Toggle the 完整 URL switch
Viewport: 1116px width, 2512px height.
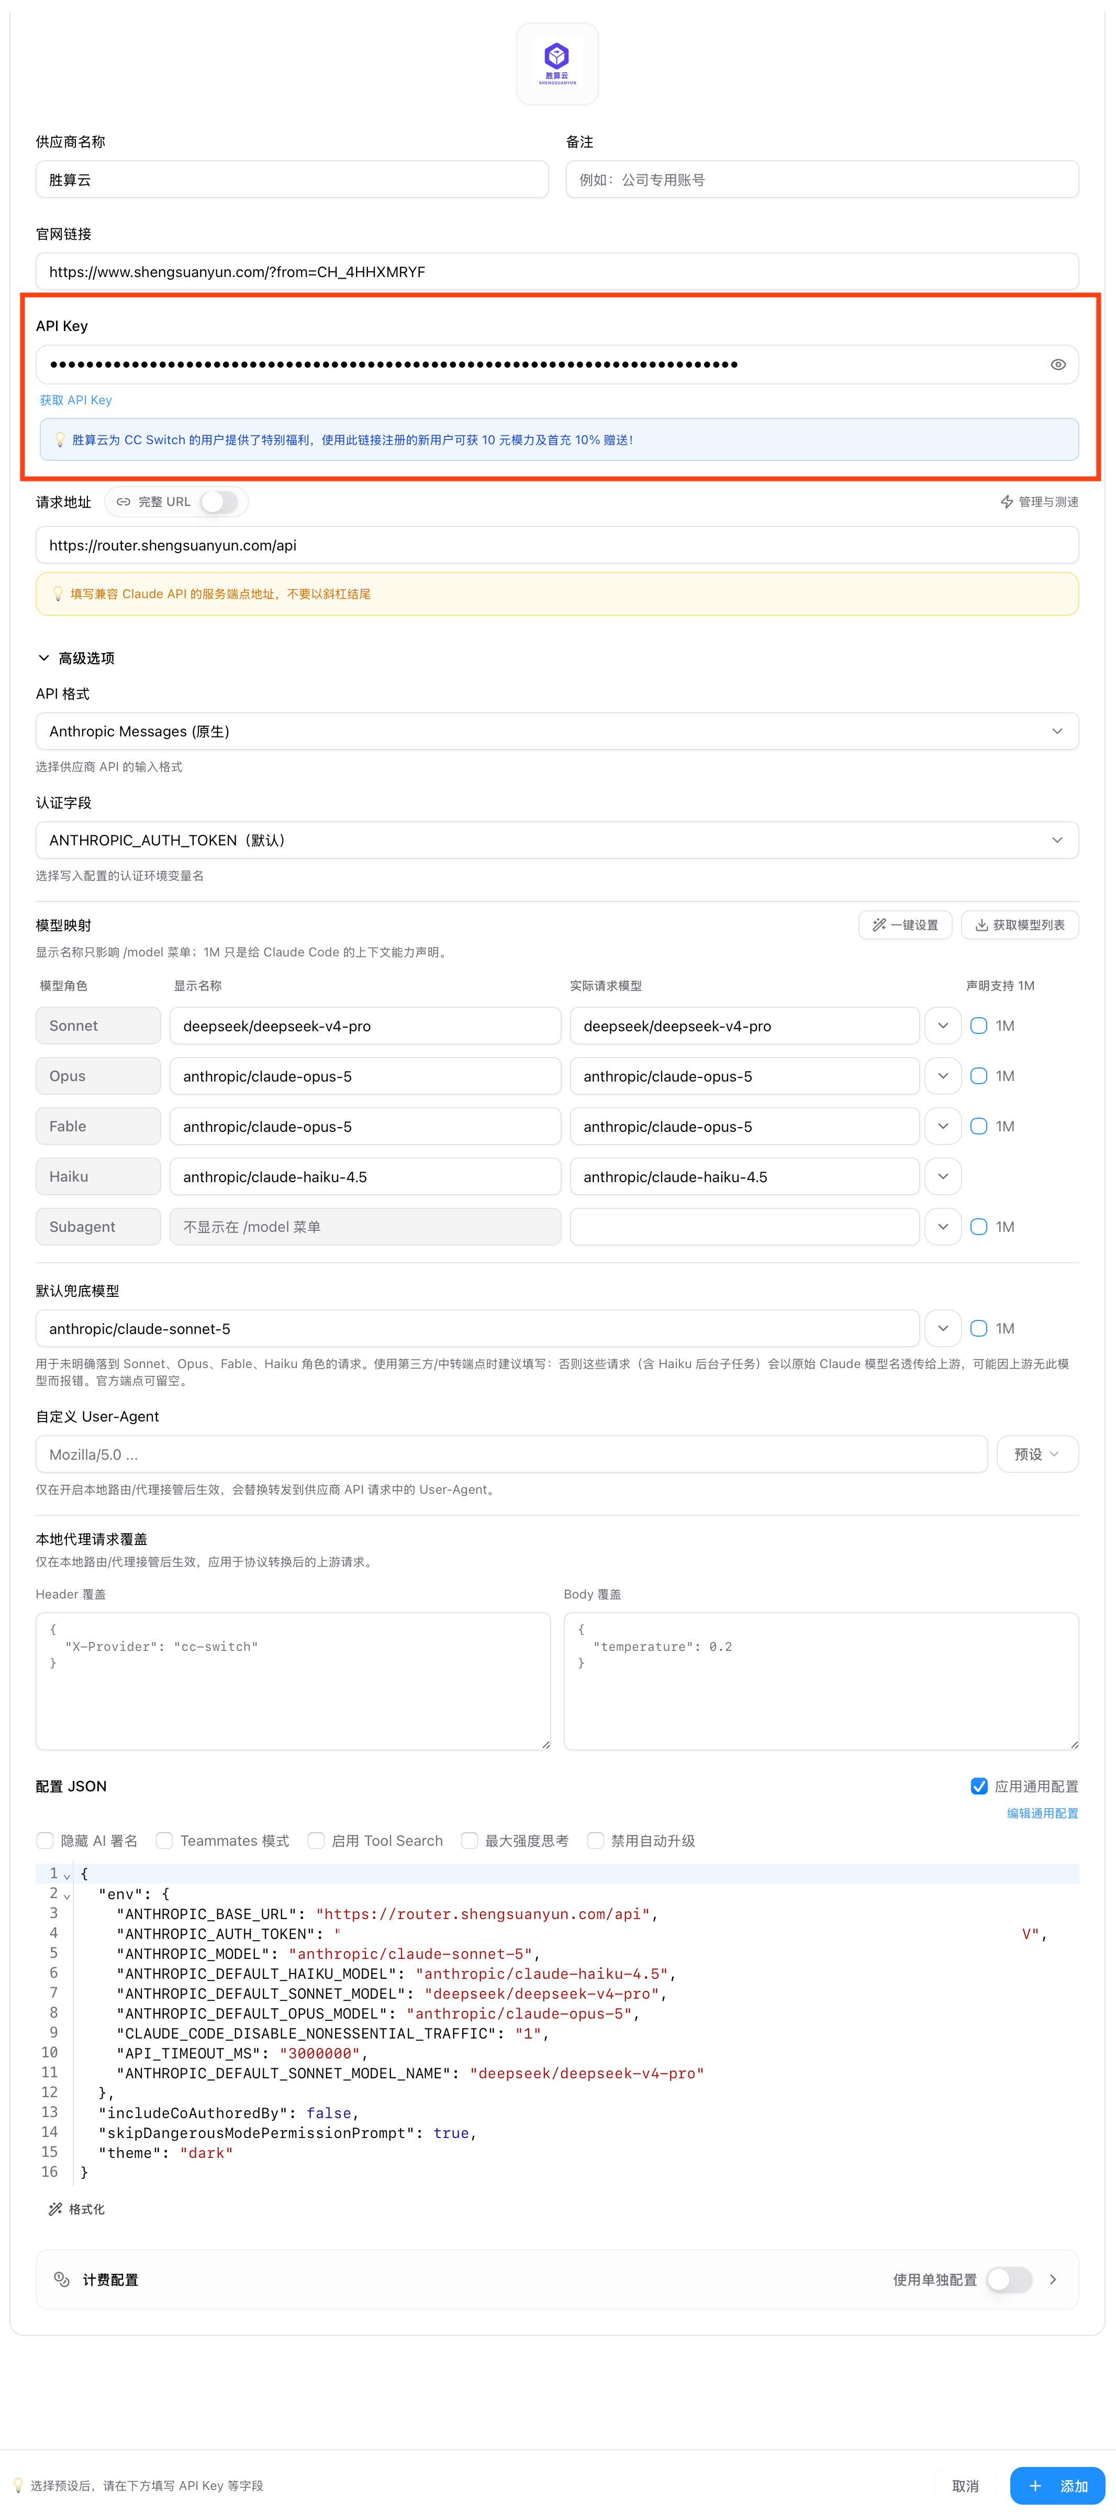(219, 502)
